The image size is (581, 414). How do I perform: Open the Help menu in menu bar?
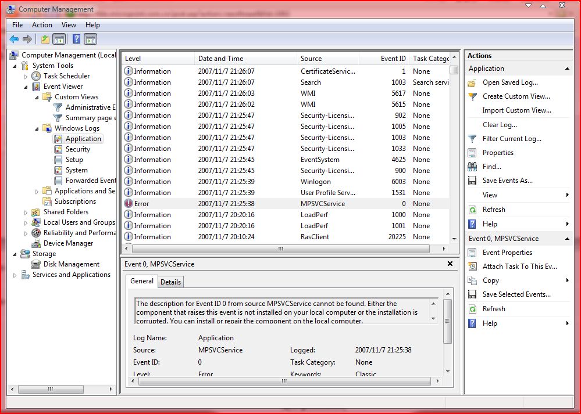92,25
